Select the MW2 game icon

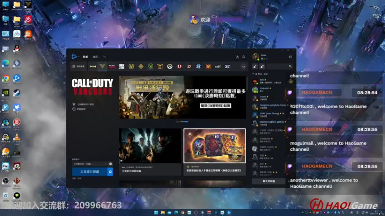point(218,66)
